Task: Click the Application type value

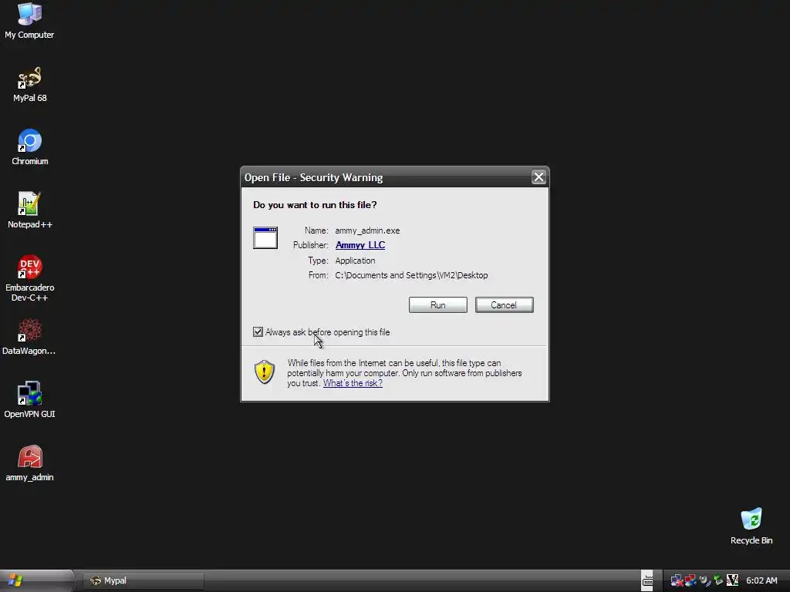Action: pos(355,261)
